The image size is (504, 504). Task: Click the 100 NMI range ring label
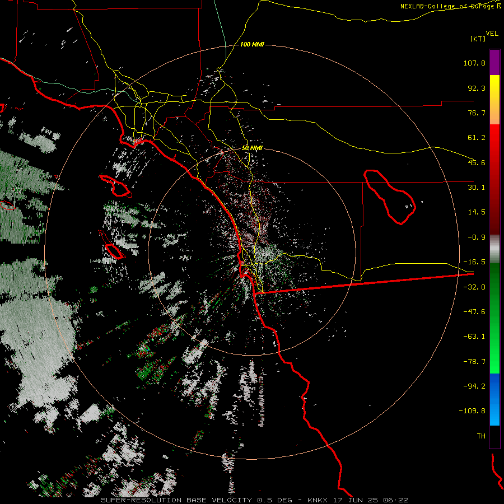coord(252,44)
